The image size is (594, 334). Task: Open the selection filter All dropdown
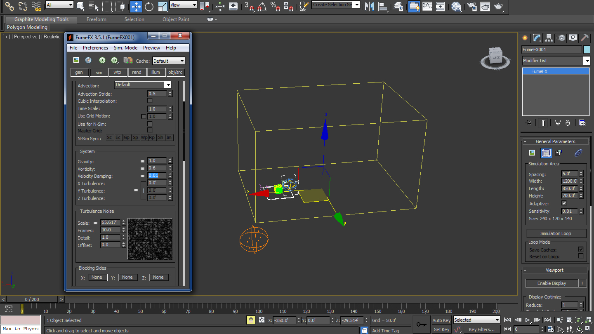(60, 5)
